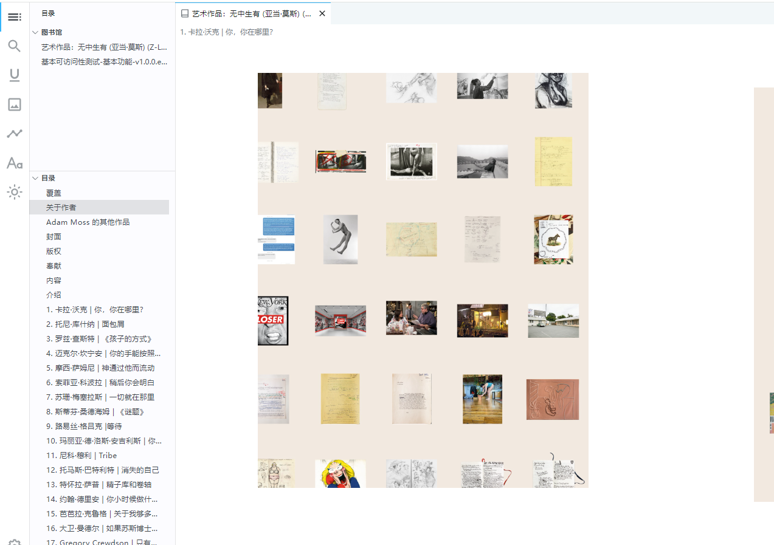Click the New York LOSER magazine cover thumbnail
774x545 pixels.
point(273,321)
